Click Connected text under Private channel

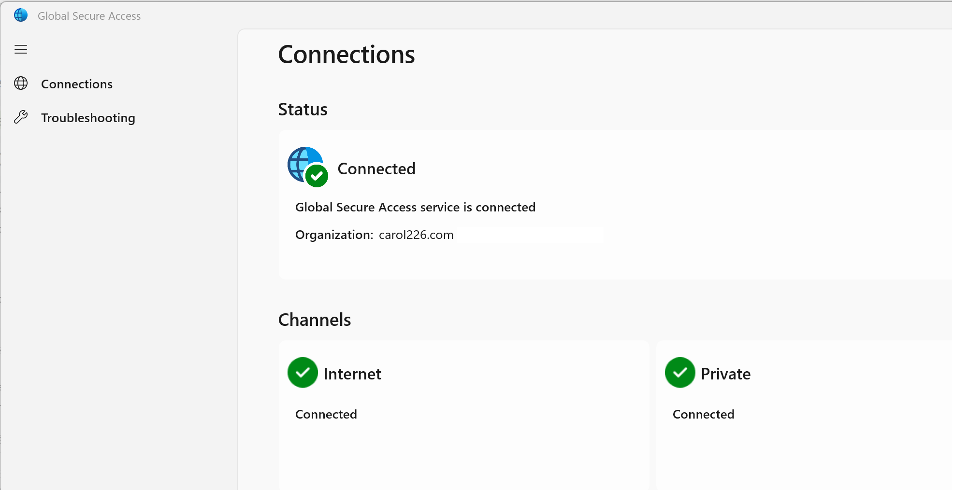704,415
